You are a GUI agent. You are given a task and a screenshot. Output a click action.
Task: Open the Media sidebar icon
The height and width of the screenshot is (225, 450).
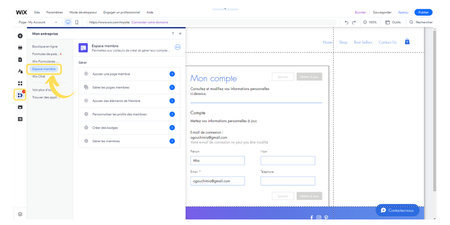pos(20,107)
